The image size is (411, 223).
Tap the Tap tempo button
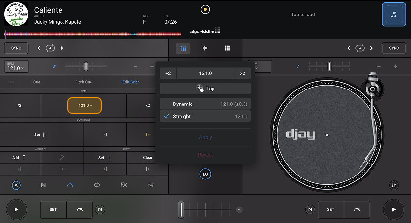click(205, 89)
